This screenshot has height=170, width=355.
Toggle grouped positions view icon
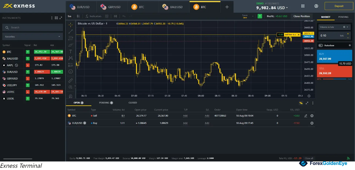point(301,103)
